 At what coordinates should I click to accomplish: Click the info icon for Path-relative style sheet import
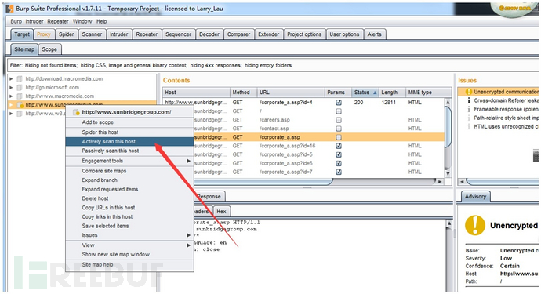click(469, 118)
